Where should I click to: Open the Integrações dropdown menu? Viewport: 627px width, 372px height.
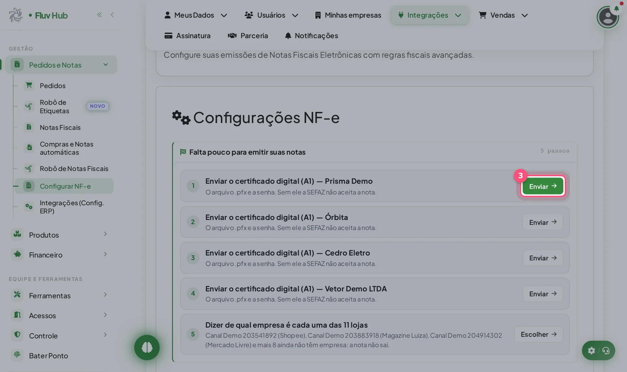coord(430,15)
